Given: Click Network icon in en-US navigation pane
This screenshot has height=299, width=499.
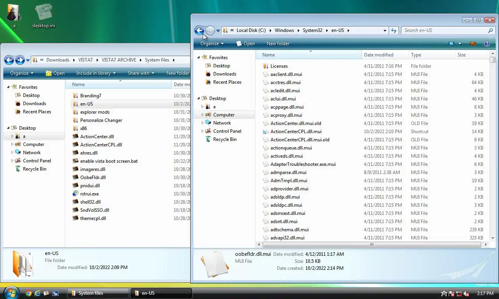Looking at the screenshot, I should coord(208,123).
